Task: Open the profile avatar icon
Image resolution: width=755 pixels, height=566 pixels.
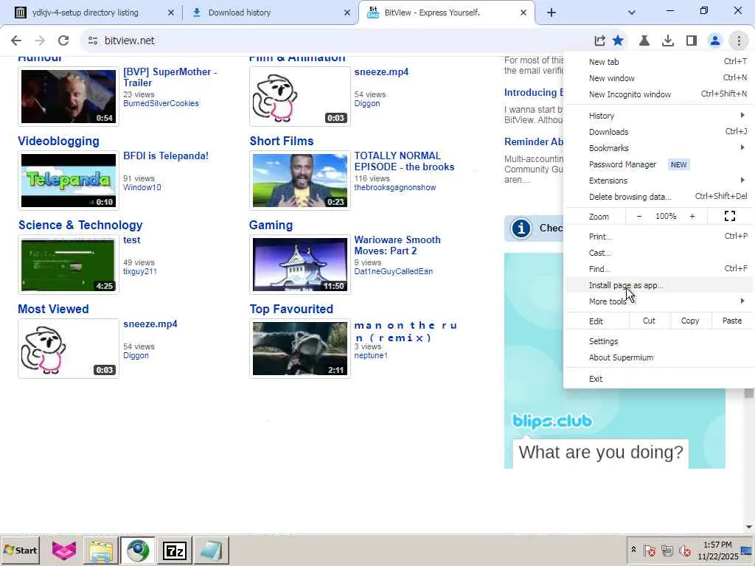Action: (x=715, y=41)
